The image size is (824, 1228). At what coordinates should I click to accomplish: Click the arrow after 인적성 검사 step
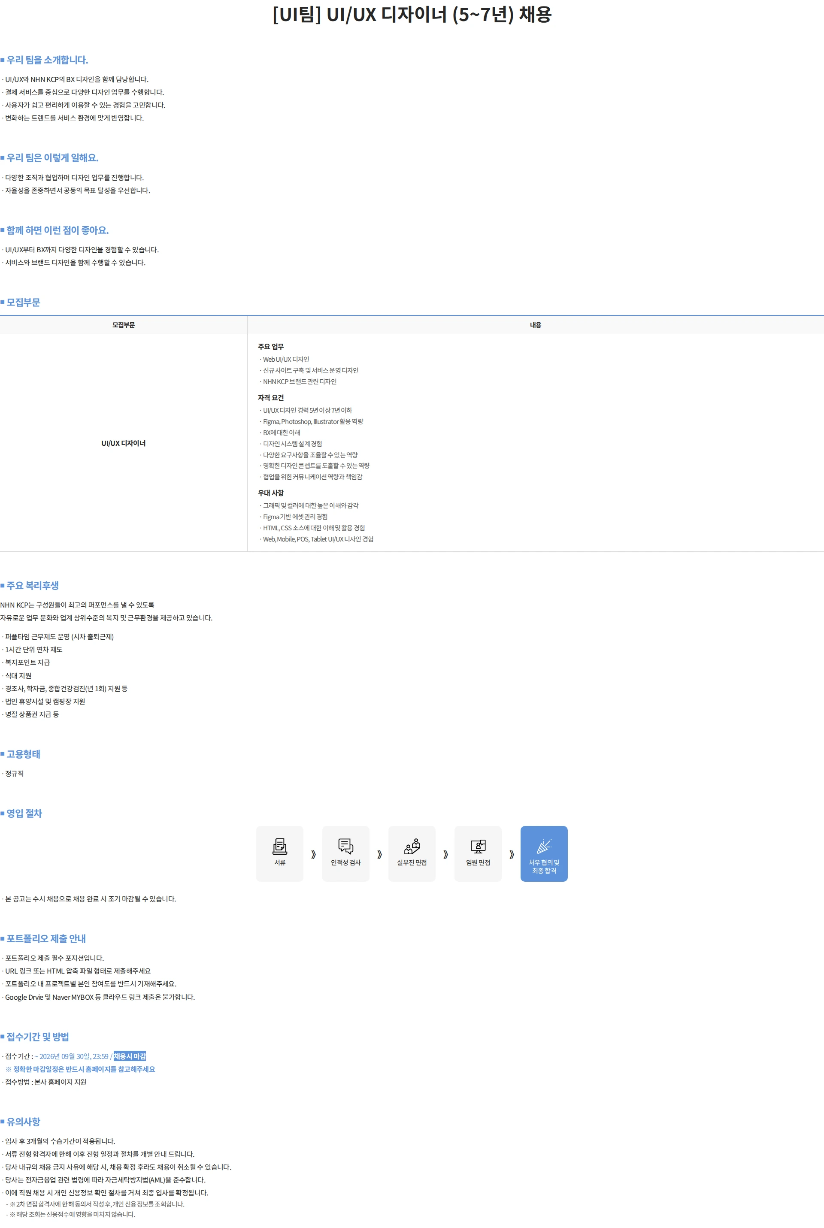tap(379, 854)
